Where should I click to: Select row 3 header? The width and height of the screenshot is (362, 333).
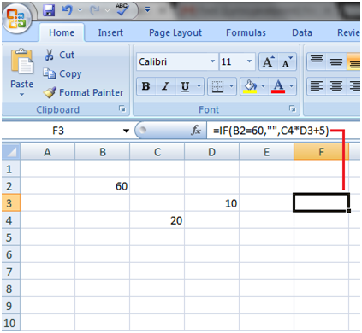(x=11, y=203)
